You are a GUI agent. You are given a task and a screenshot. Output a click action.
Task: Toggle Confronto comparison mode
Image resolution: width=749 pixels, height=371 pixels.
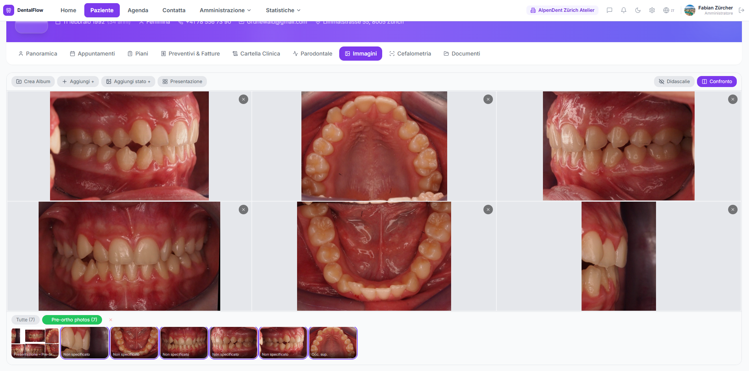pyautogui.click(x=716, y=82)
